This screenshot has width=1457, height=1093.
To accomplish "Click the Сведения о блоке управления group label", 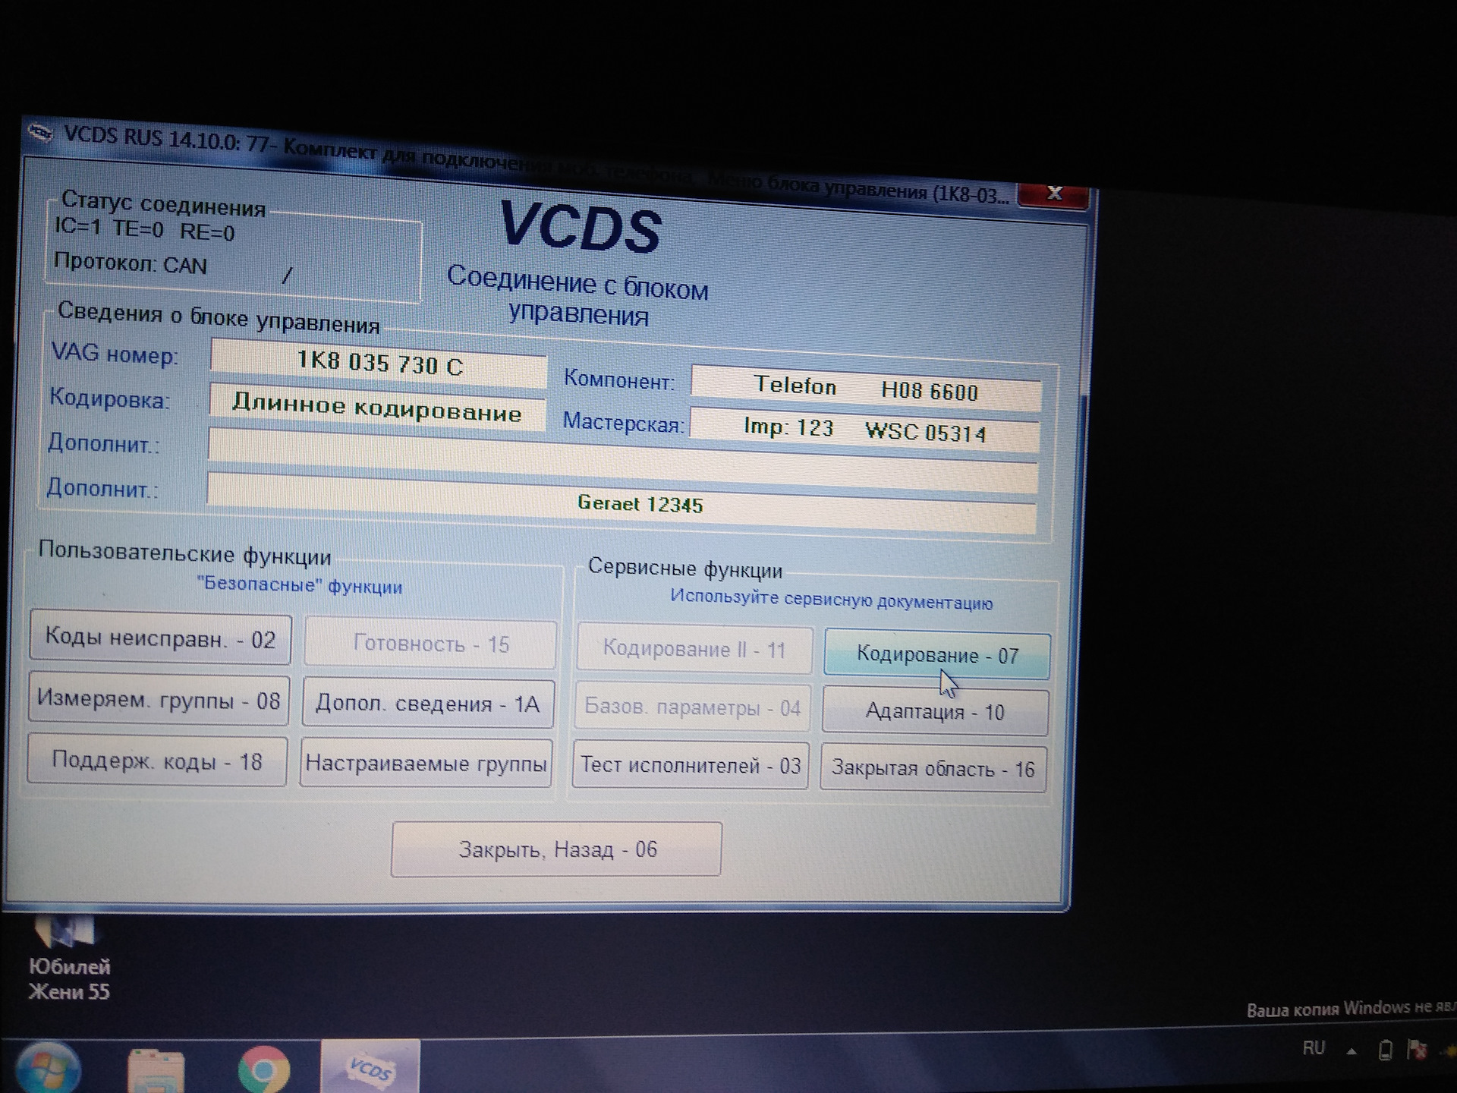I will tap(219, 317).
